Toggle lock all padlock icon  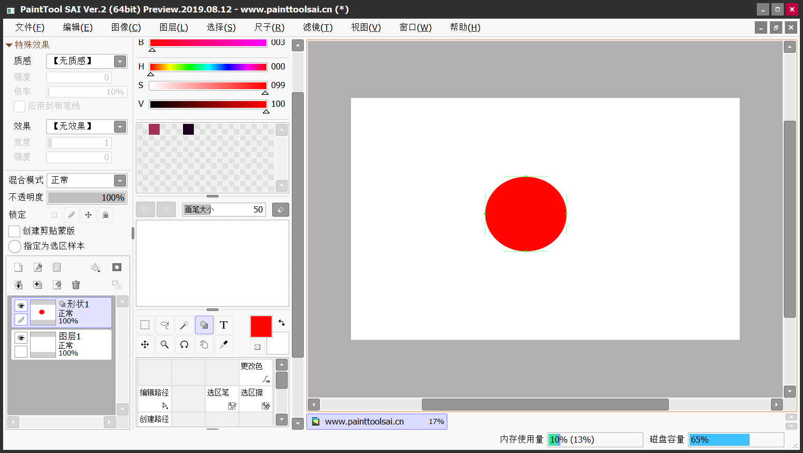coord(106,215)
